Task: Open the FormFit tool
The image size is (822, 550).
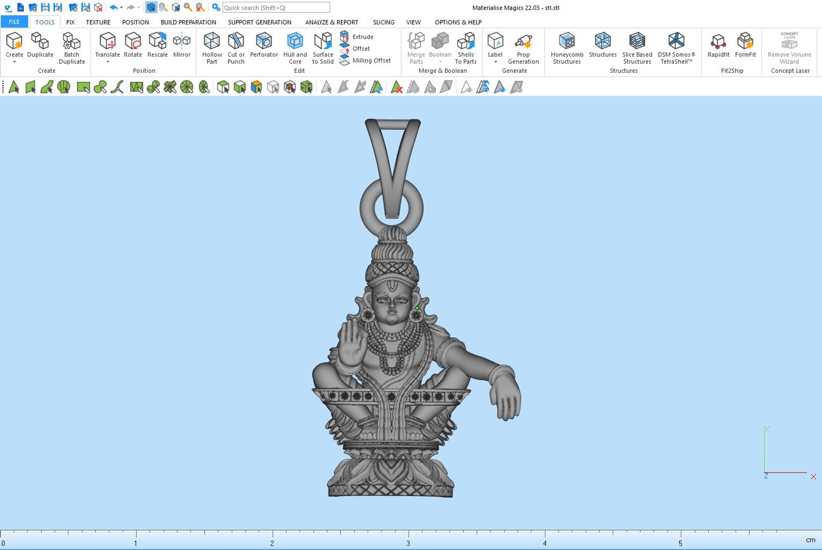Action: click(745, 45)
